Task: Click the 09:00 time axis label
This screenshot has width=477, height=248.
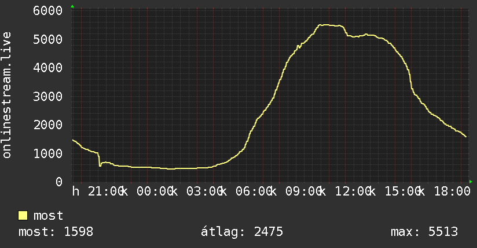Action: tap(304, 191)
